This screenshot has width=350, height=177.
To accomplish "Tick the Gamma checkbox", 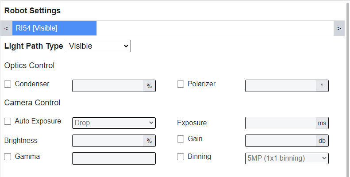I will 8,157.
